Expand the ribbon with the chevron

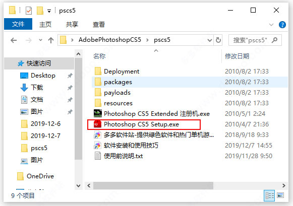click(271, 25)
